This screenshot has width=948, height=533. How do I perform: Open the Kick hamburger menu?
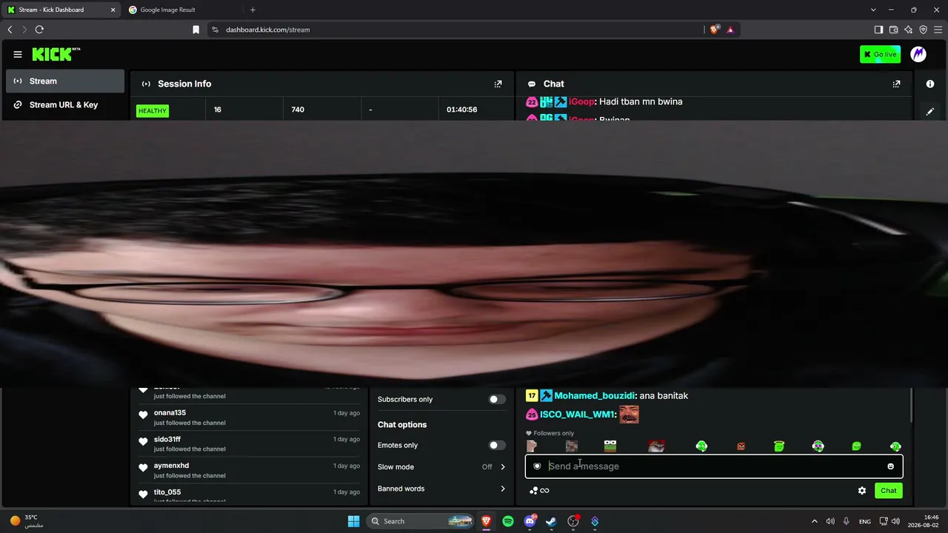18,54
